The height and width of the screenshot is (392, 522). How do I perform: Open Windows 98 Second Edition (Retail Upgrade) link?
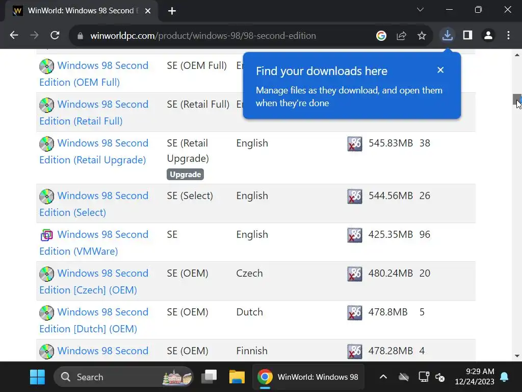(x=94, y=151)
